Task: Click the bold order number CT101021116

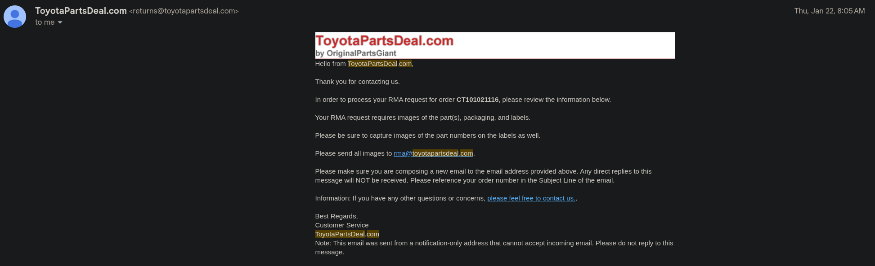Action: (477, 100)
